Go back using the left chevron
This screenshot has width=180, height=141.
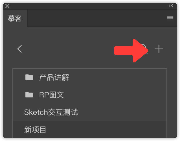pos(19,49)
